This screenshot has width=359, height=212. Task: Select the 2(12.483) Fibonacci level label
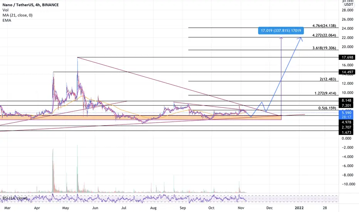coord(328,79)
